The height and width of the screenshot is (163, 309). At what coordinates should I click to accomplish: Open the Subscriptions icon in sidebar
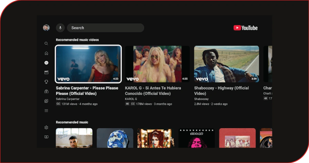(46, 91)
